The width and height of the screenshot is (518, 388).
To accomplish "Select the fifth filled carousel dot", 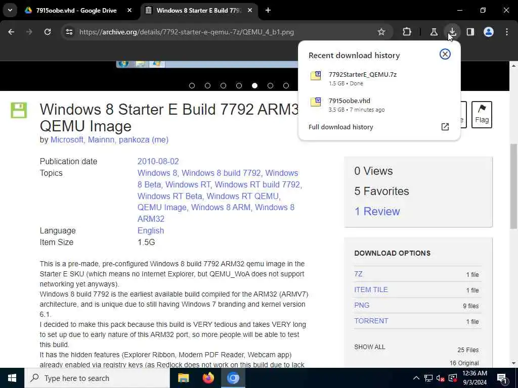I will click(254, 86).
